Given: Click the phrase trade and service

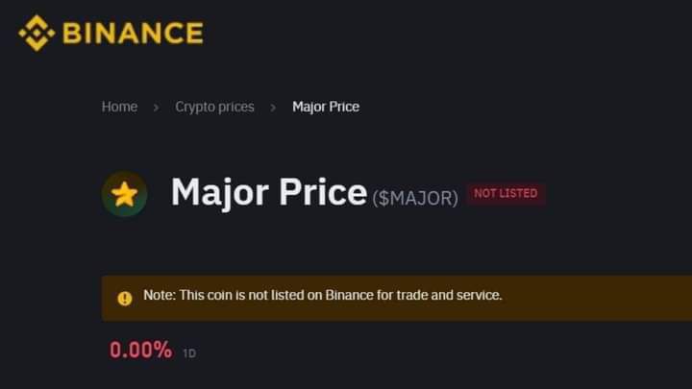Looking at the screenshot, I should pyautogui.click(x=449, y=295).
